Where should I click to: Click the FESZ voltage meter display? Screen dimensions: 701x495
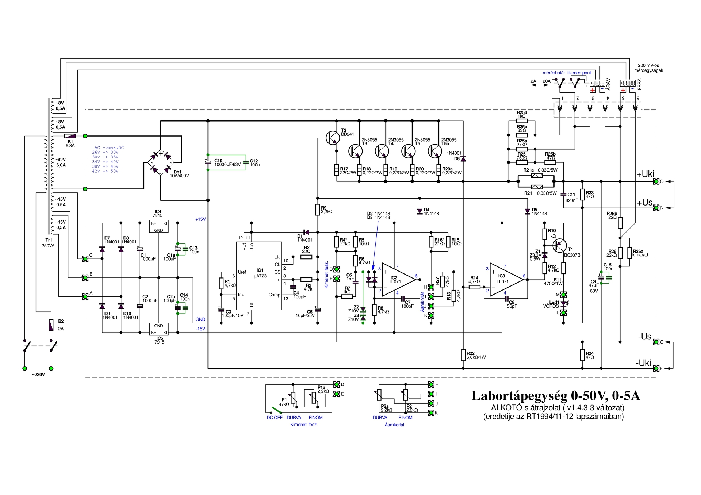point(628,83)
